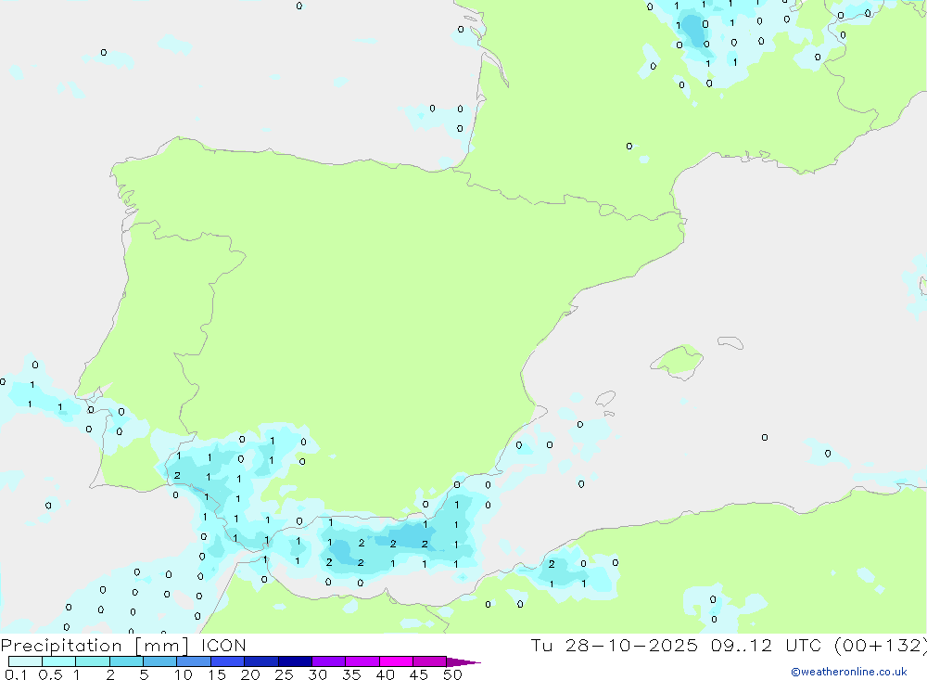
Task: Select the 30–35 mm purple legend swatch
Action: (329, 661)
